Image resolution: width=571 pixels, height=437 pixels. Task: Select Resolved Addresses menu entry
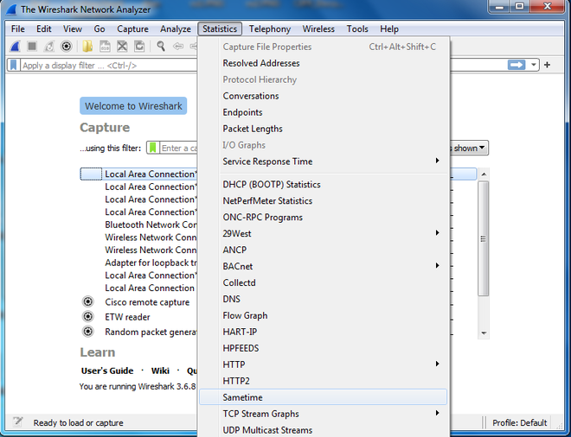(323, 63)
